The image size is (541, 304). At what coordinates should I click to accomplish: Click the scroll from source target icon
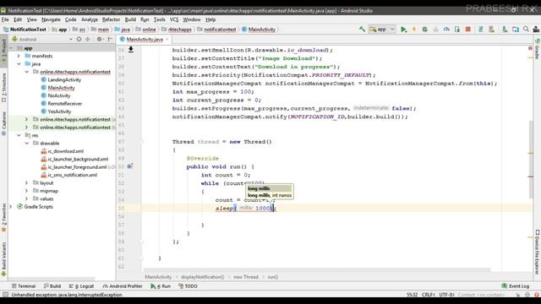coord(79,40)
